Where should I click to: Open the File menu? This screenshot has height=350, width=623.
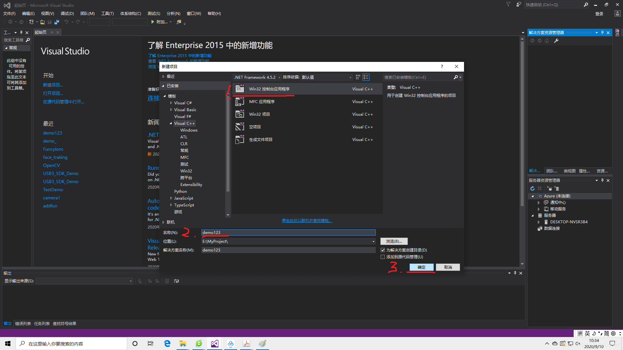click(9, 13)
